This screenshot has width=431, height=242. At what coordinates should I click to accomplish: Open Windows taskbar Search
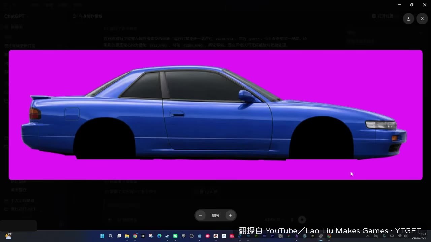pyautogui.click(x=110, y=236)
